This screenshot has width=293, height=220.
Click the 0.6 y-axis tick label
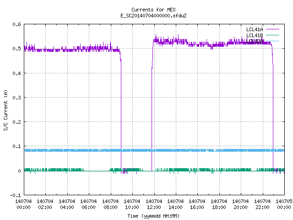point(16,24)
